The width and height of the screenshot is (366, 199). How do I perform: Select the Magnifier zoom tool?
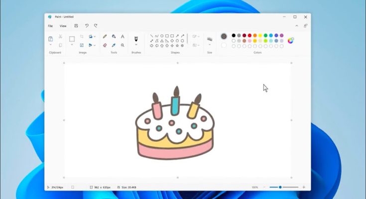point(122,45)
